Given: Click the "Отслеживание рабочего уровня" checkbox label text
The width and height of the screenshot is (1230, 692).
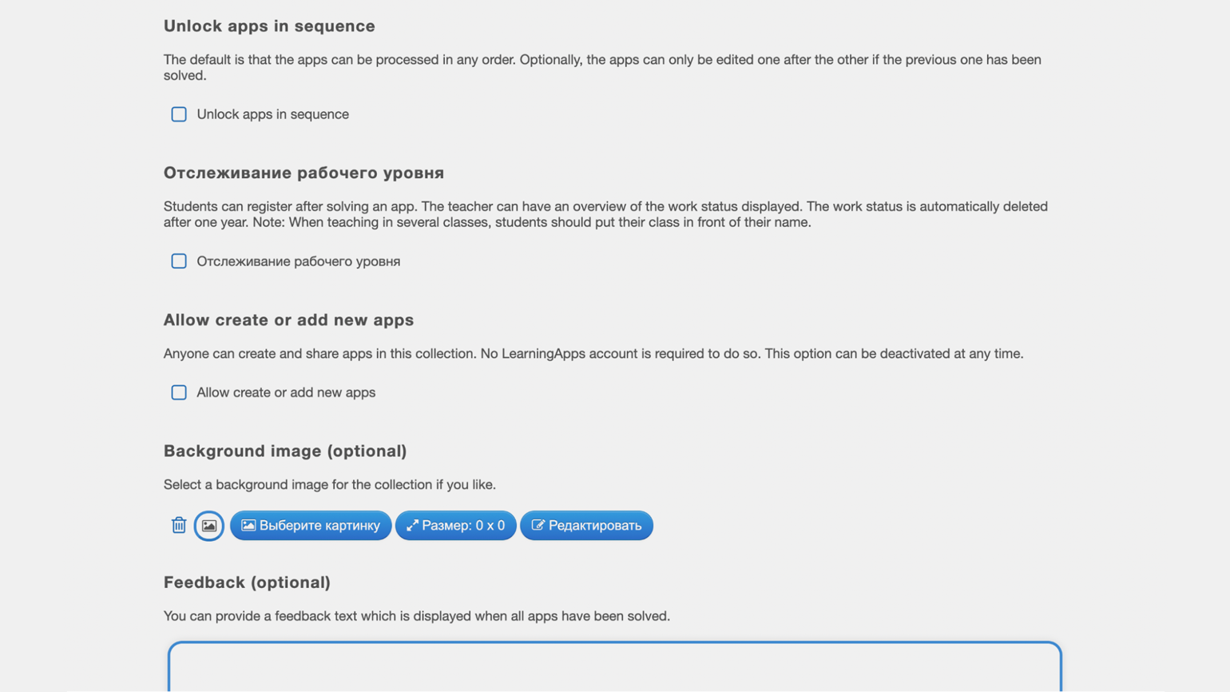Looking at the screenshot, I should [x=298, y=261].
